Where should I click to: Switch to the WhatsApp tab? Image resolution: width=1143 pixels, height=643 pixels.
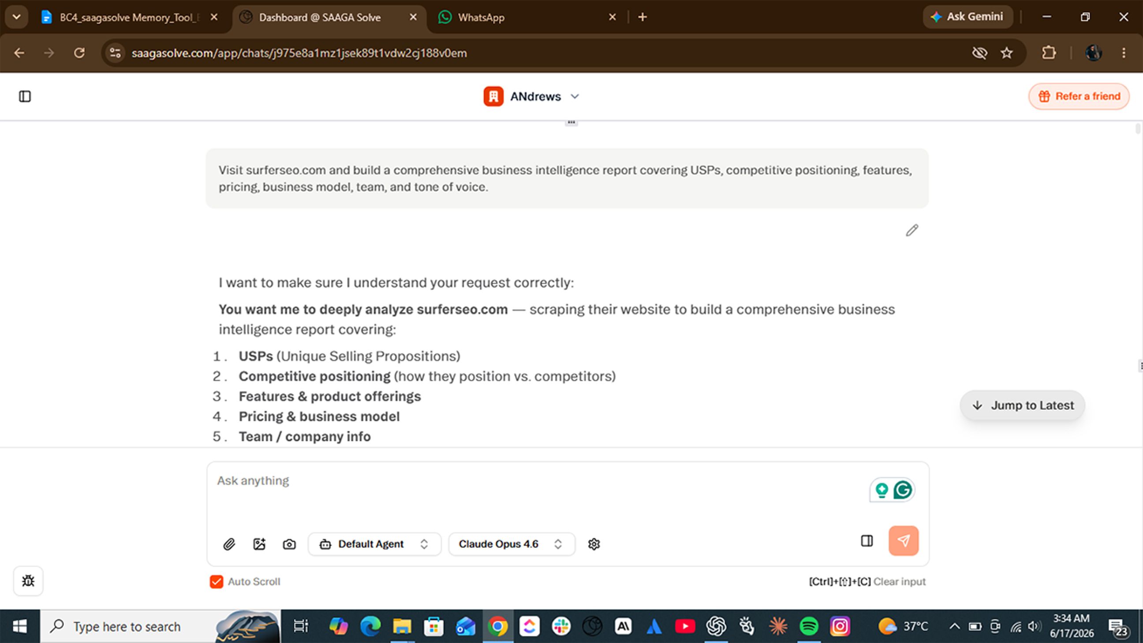481,17
